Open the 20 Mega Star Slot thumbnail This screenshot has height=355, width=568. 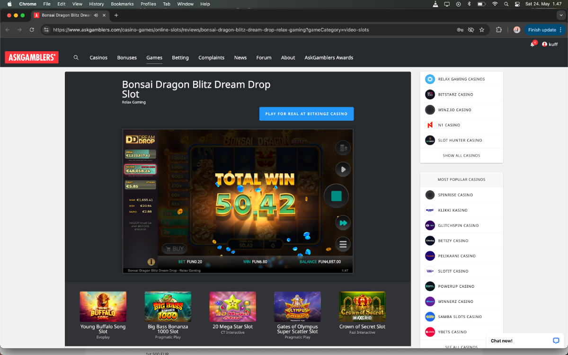tap(233, 307)
